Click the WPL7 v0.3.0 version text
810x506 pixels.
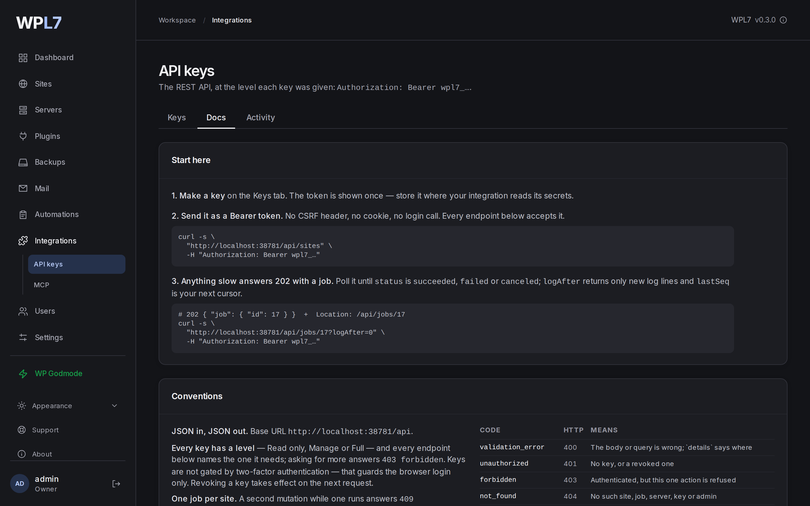[753, 20]
